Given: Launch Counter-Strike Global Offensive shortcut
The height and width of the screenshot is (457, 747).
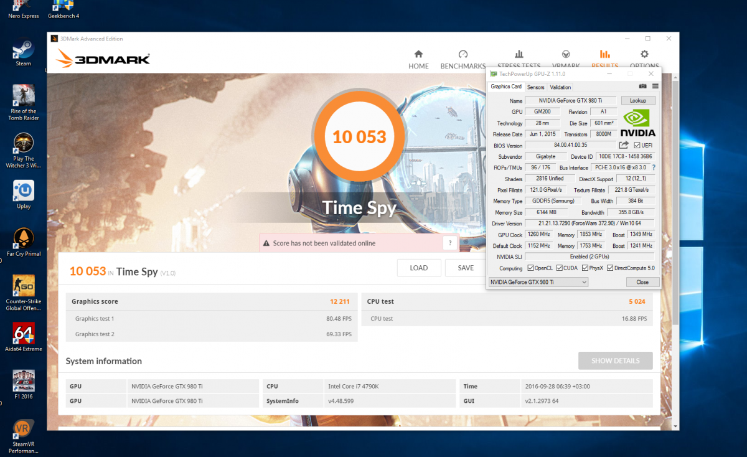Looking at the screenshot, I should (24, 293).
